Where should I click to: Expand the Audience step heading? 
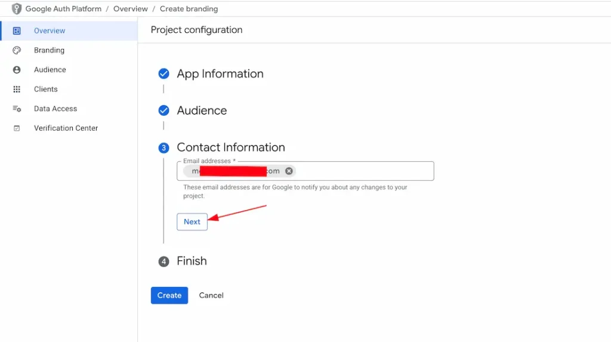[202, 111]
